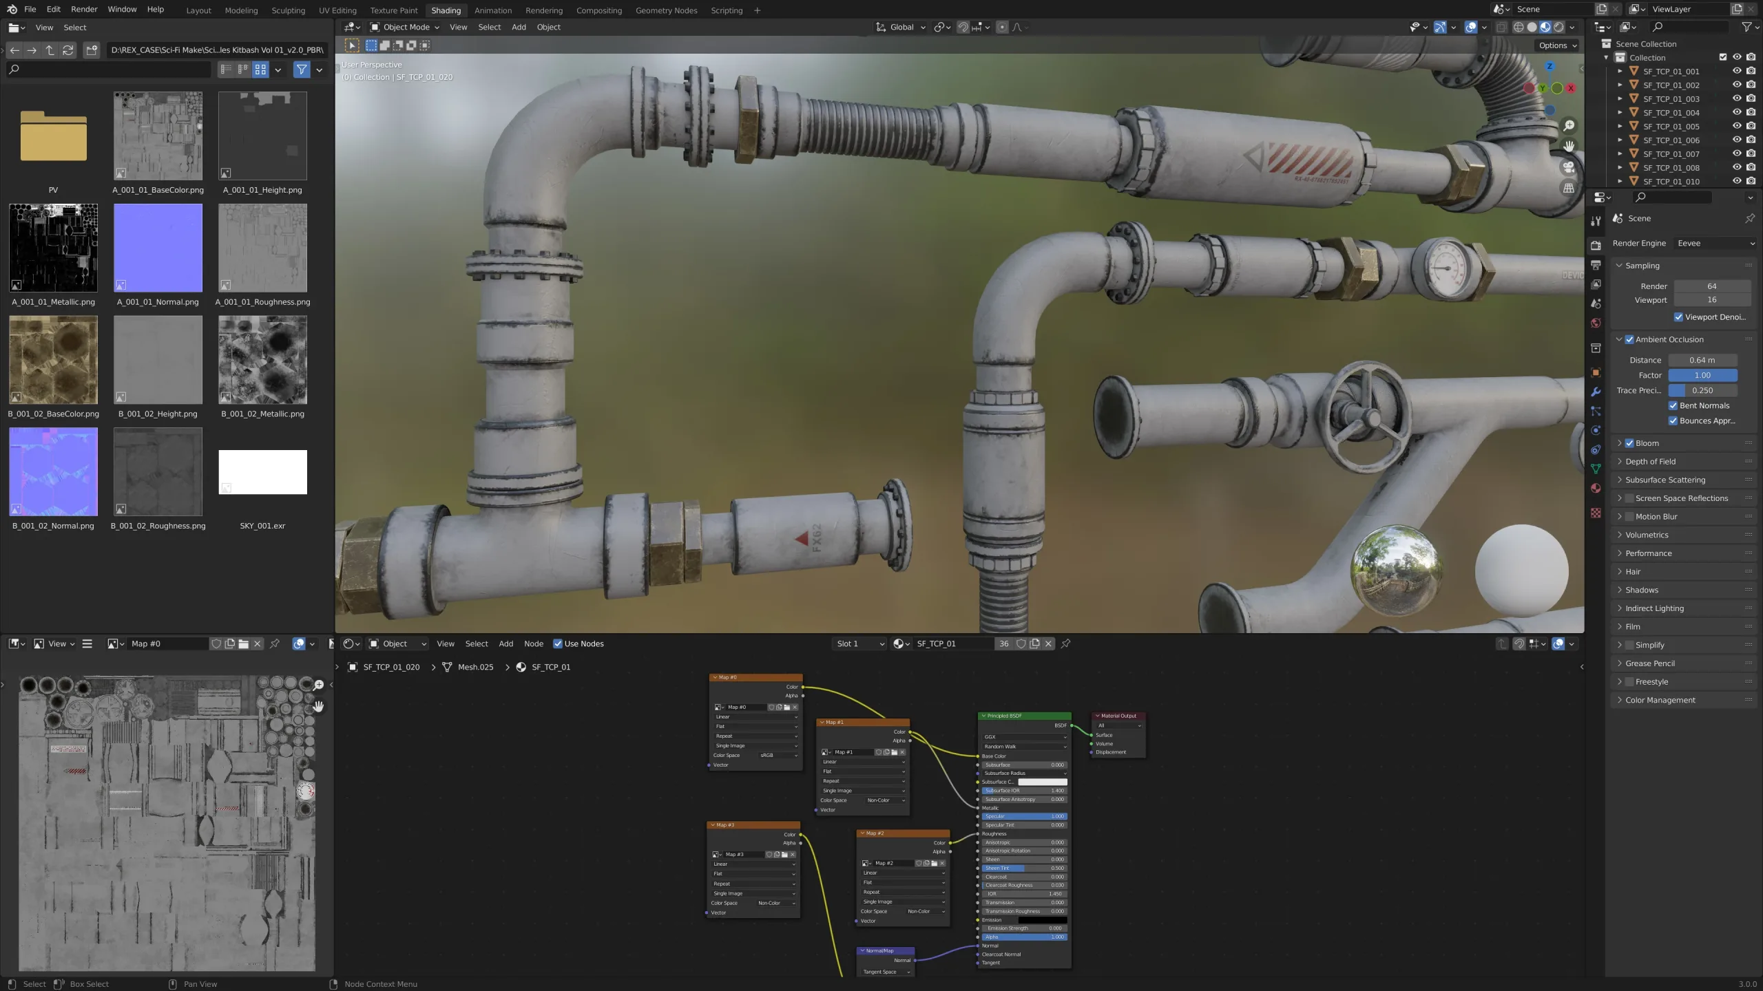
Task: Open the Render Engine dropdown showing Eevee
Action: (x=1716, y=243)
